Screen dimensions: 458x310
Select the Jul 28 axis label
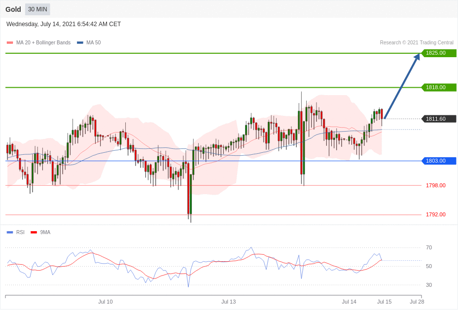click(x=417, y=302)
